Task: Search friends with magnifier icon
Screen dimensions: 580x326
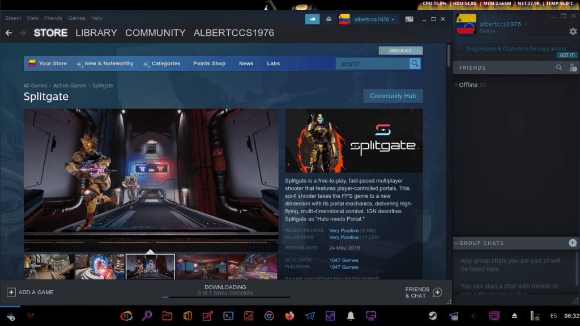Action: (x=559, y=68)
